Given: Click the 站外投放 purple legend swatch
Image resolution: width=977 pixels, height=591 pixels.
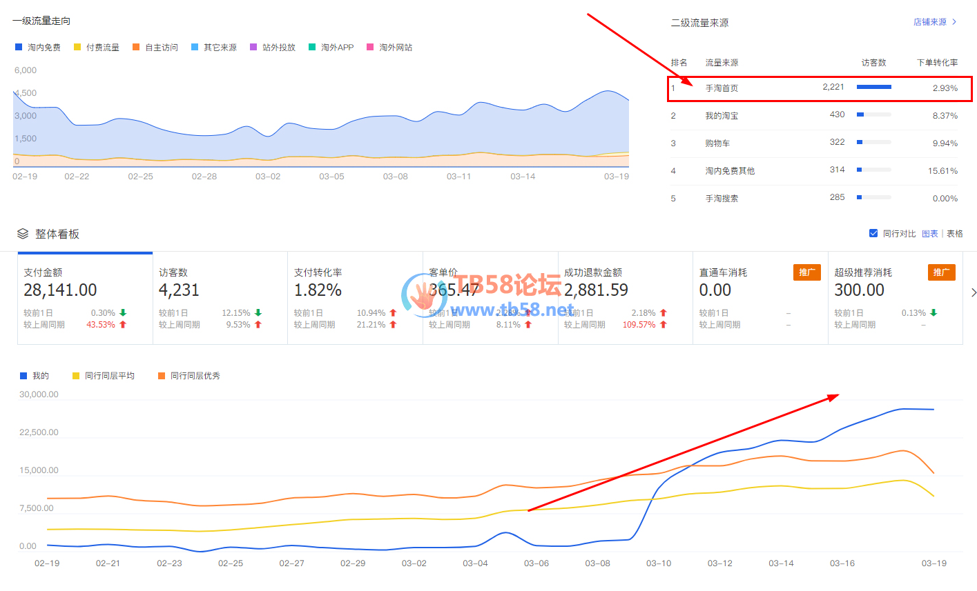Looking at the screenshot, I should coord(253,48).
